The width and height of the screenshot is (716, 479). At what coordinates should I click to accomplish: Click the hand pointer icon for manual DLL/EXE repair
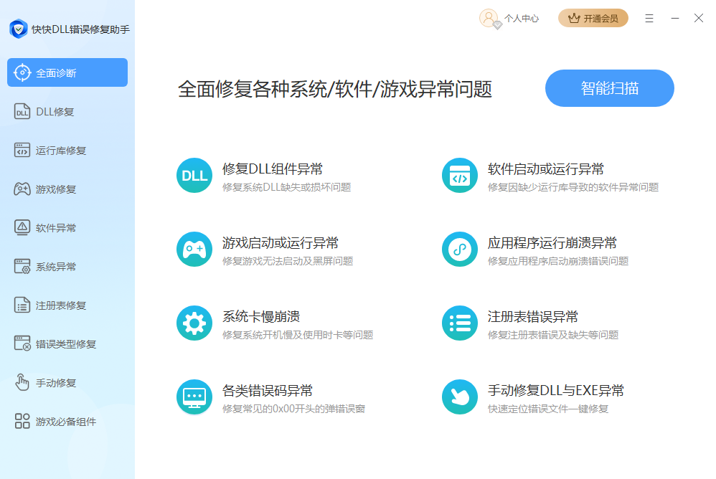pyautogui.click(x=460, y=397)
